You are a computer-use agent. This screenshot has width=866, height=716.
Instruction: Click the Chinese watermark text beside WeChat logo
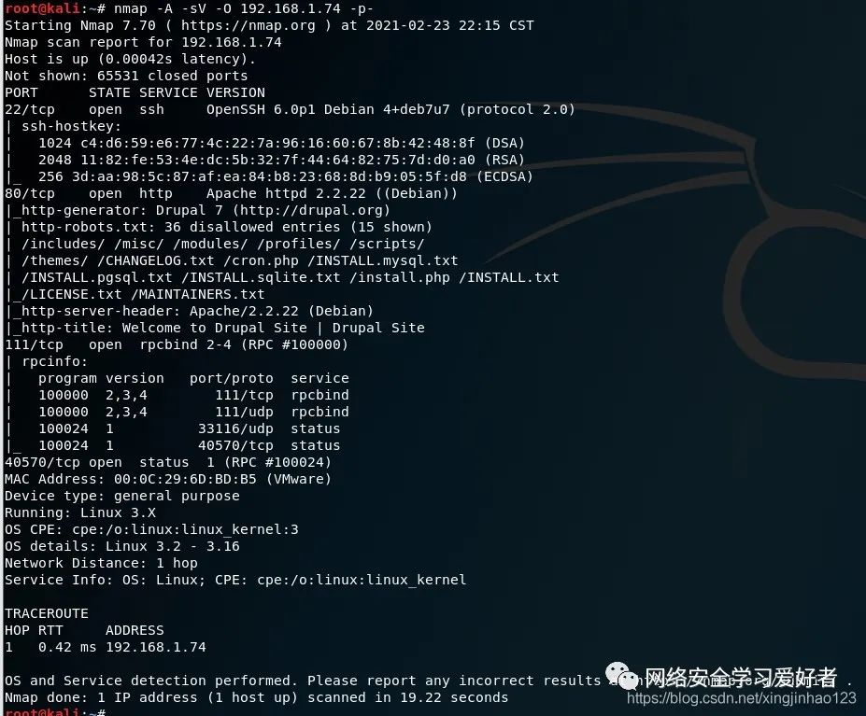click(741, 678)
